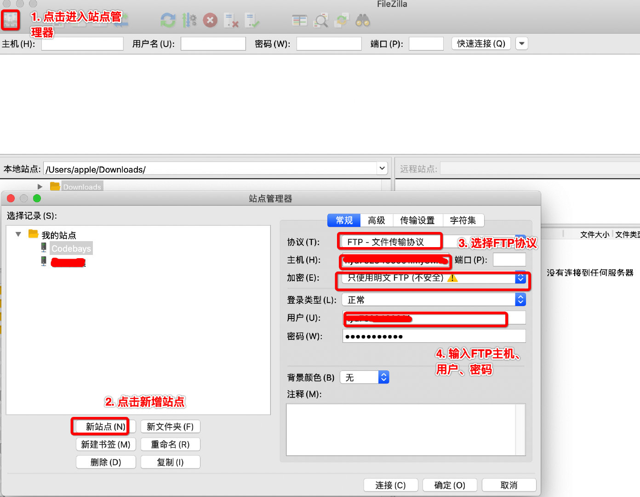Open the quickconnect history dropdown arrow

[x=521, y=43]
